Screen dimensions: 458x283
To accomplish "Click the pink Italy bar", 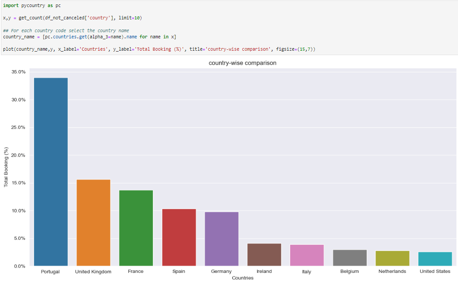I will point(307,255).
